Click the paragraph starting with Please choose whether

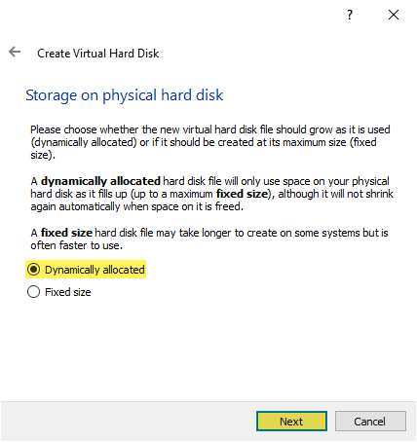(210, 142)
